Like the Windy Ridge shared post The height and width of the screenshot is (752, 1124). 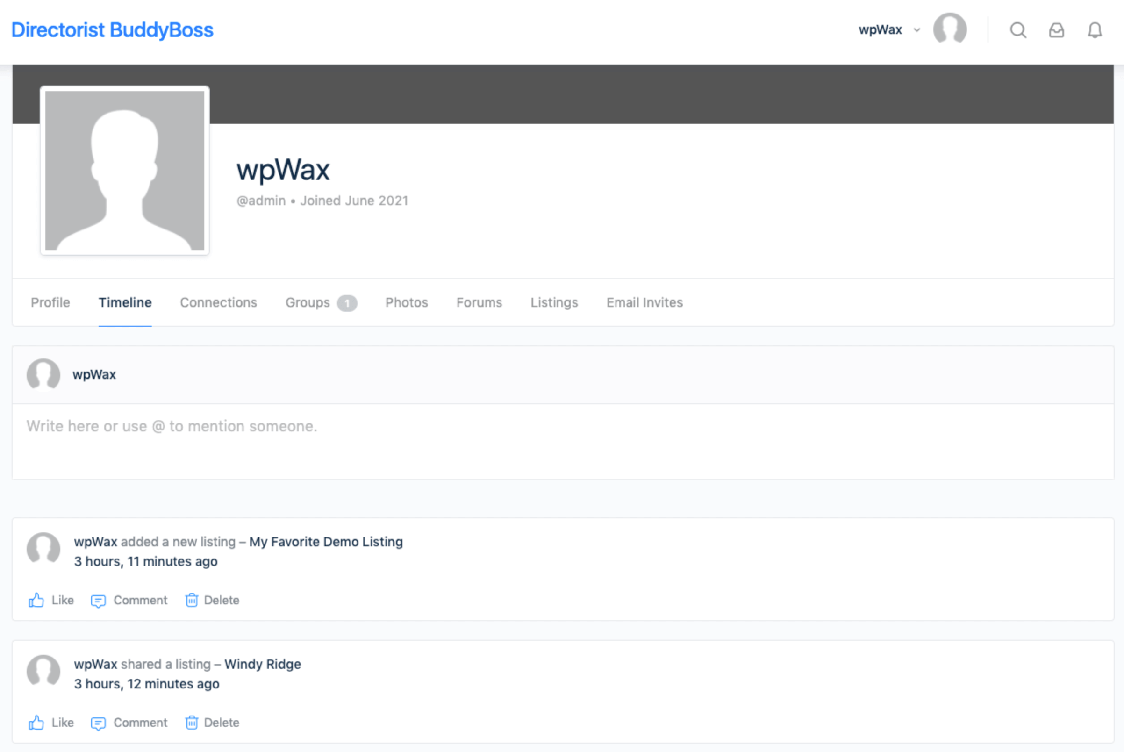[51, 722]
